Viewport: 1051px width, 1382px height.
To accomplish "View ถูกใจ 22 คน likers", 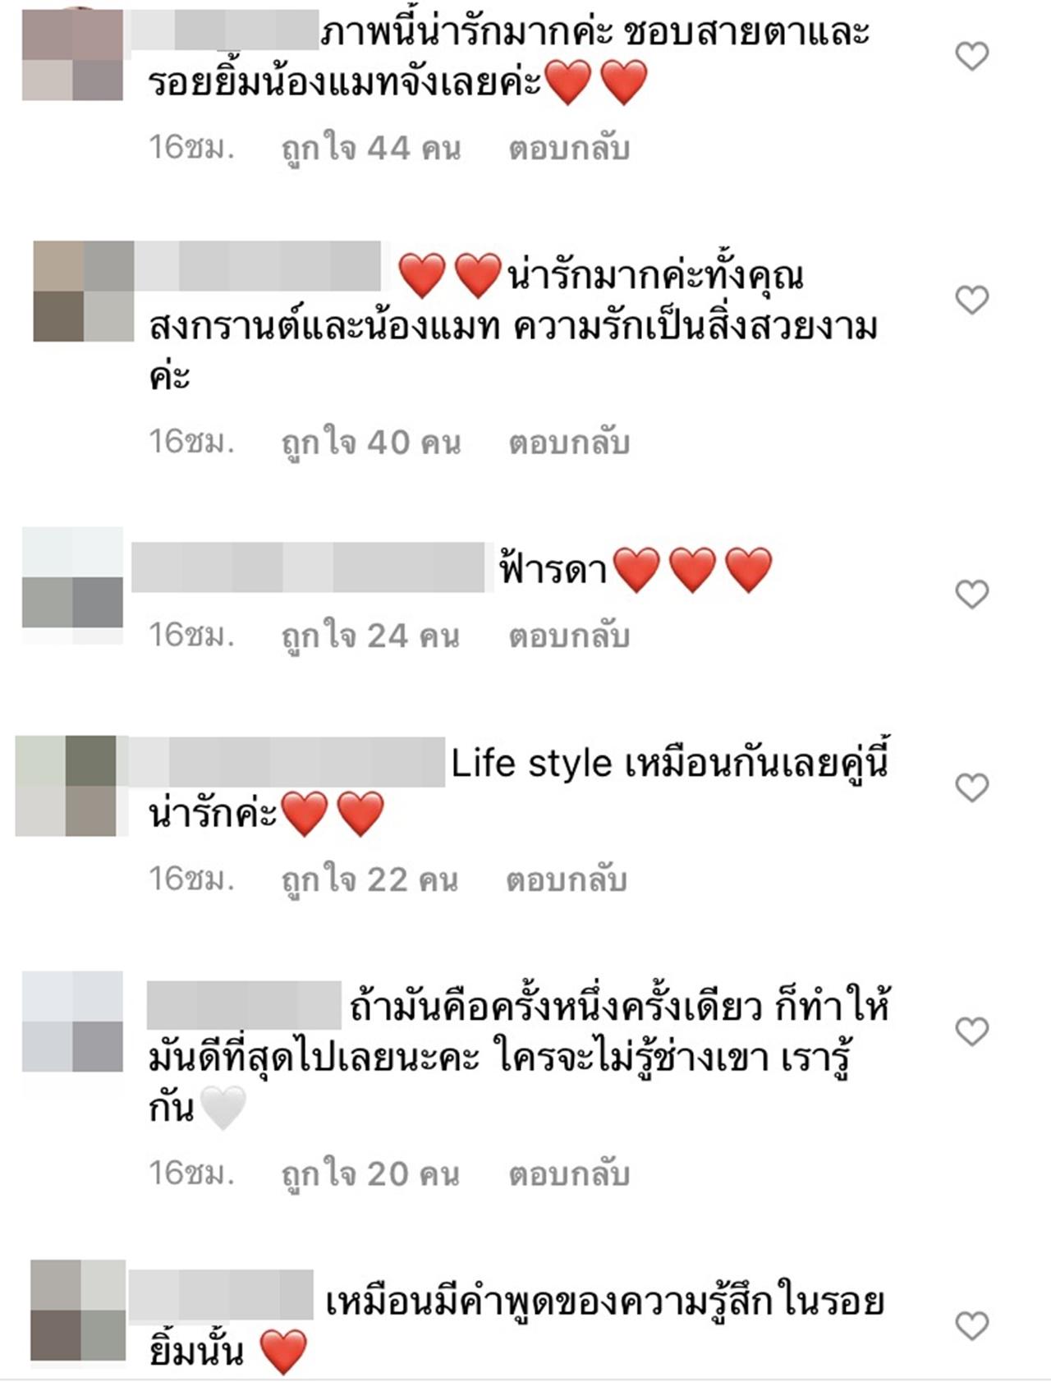I will (369, 880).
